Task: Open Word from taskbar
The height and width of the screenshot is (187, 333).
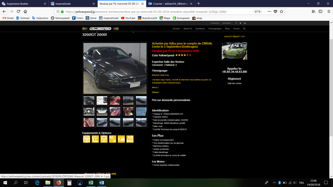Action: coord(101,182)
